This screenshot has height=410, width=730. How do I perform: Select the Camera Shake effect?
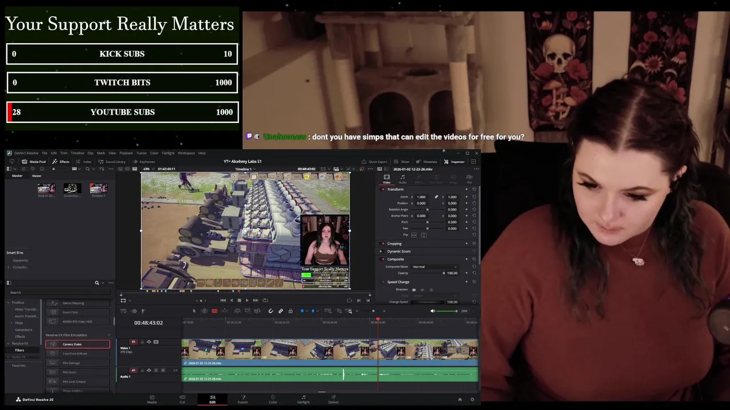click(78, 344)
